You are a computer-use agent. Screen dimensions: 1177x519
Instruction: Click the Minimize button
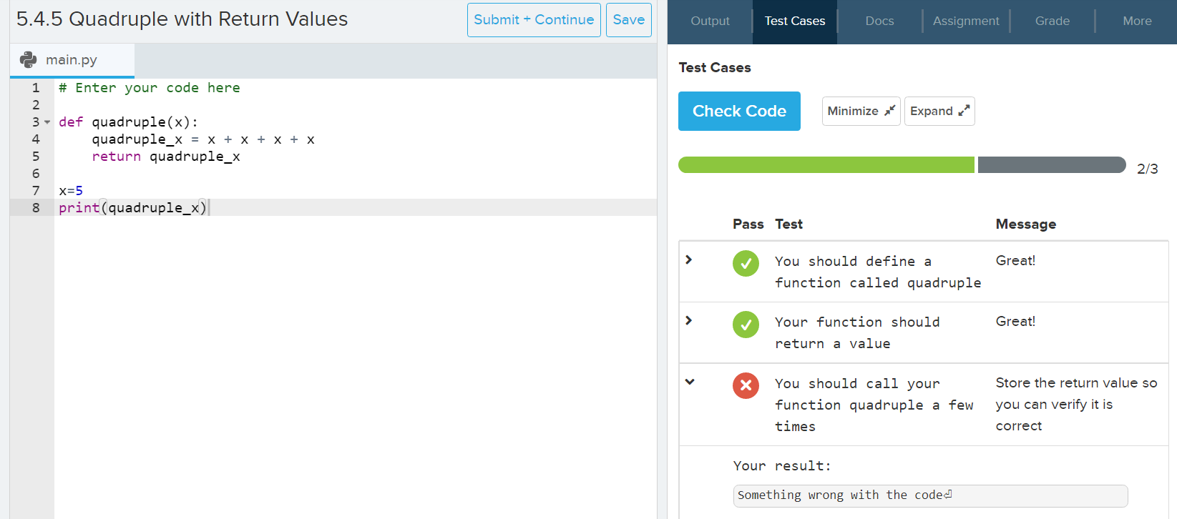click(x=861, y=111)
